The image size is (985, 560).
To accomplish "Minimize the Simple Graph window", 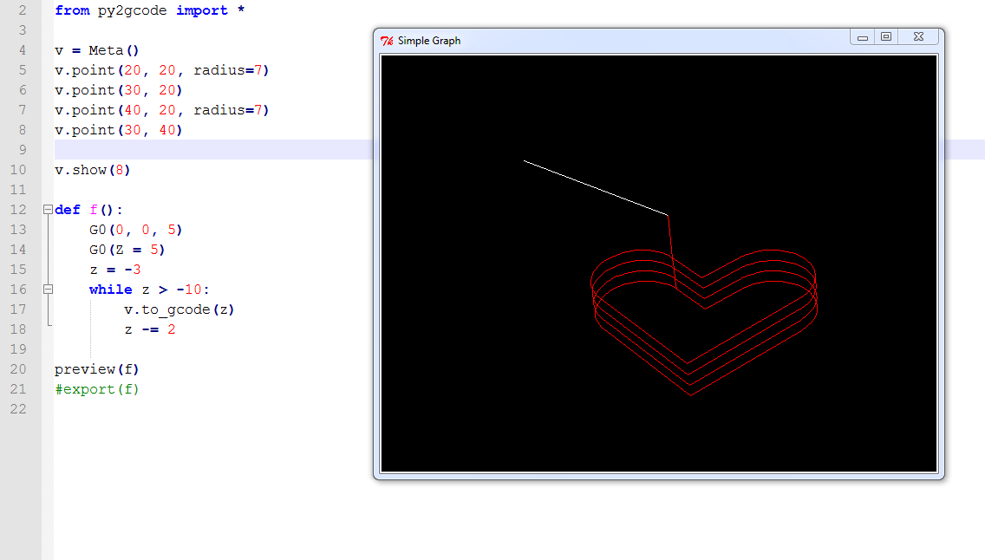I will point(863,37).
